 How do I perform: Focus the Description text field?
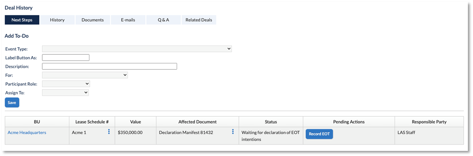click(109, 66)
